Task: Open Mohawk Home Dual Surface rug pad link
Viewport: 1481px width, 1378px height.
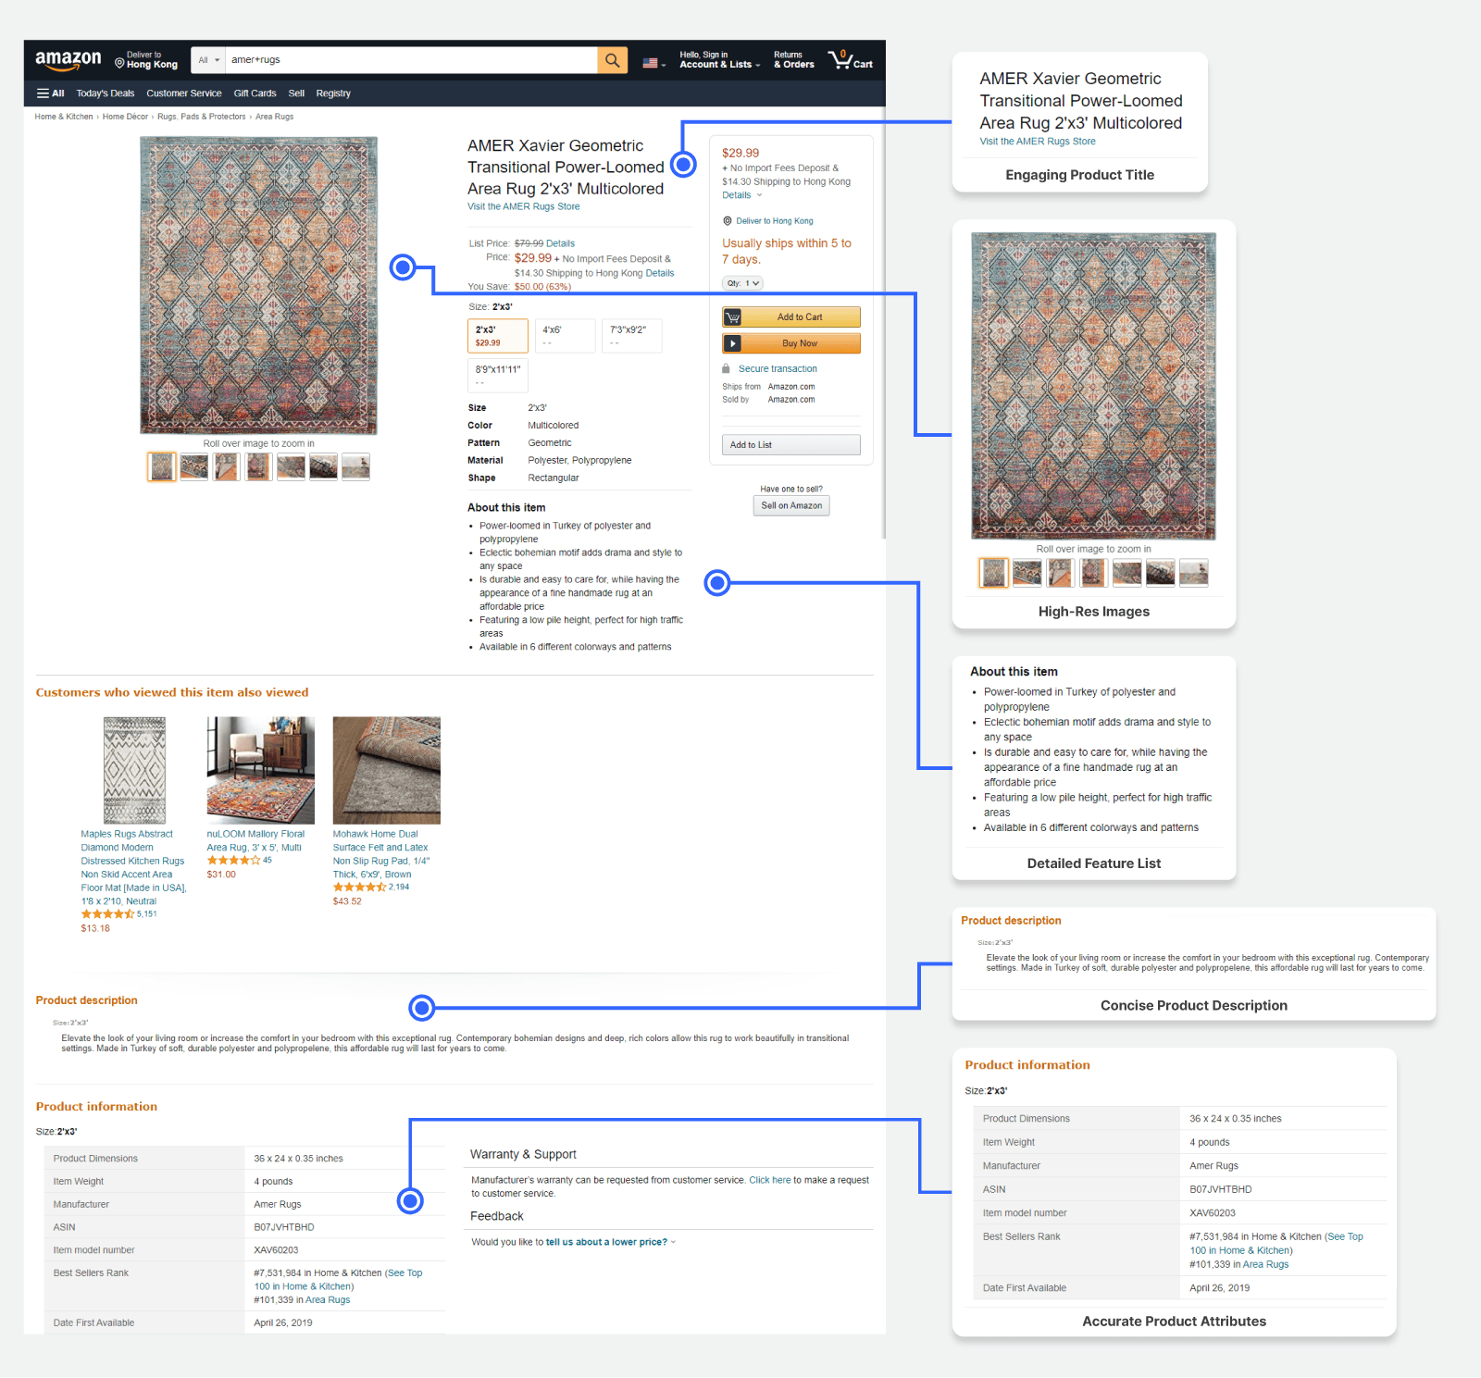Action: point(381,854)
